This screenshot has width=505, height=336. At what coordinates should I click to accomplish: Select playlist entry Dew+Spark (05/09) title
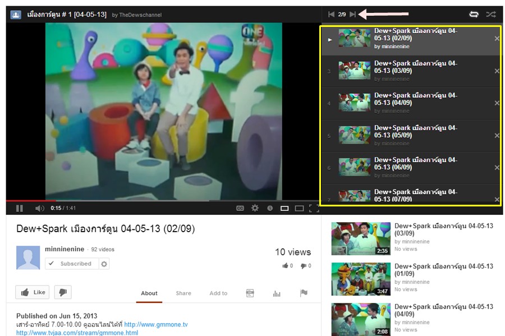(x=415, y=131)
